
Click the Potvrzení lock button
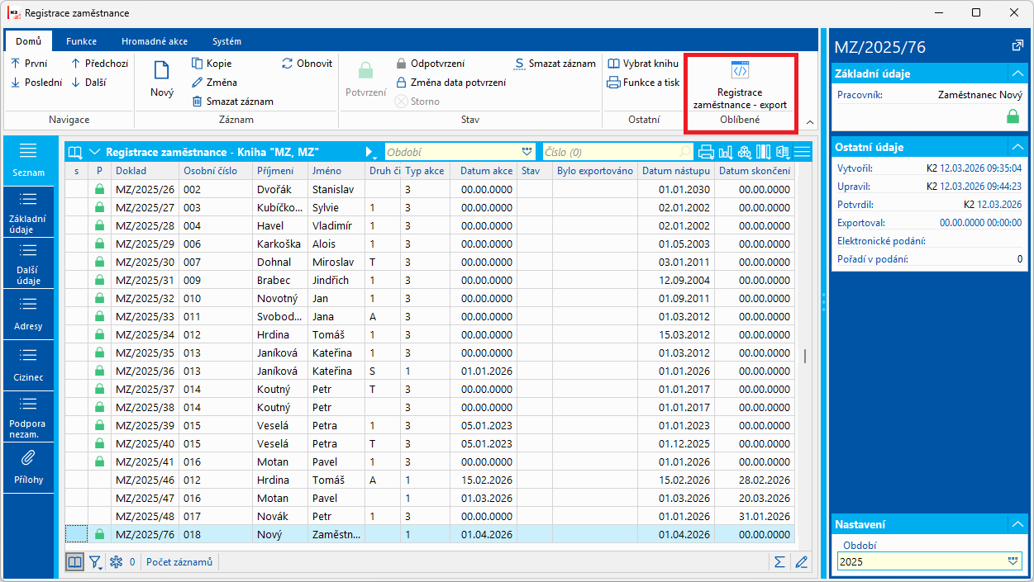click(x=365, y=81)
